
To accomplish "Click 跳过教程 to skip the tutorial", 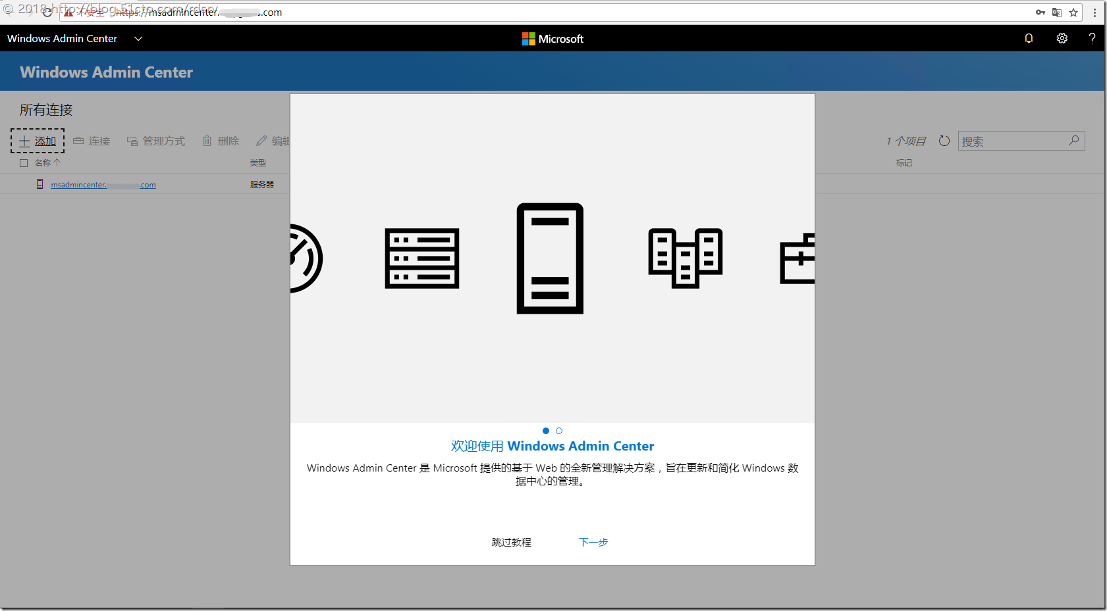I will [512, 542].
